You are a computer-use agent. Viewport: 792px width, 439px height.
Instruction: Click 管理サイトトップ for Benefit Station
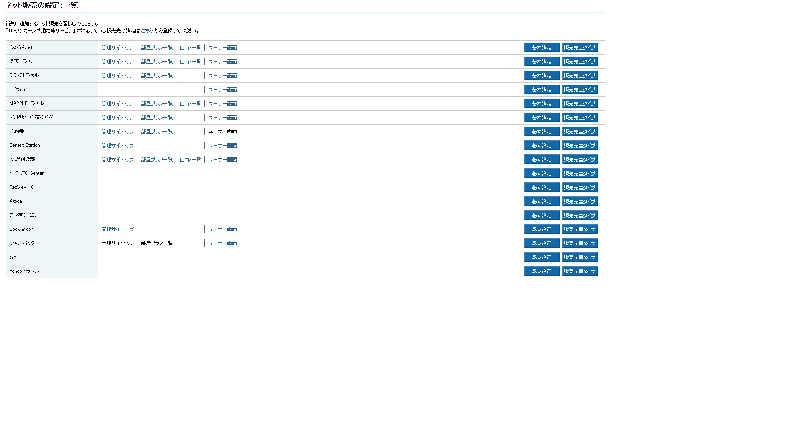[x=117, y=146]
